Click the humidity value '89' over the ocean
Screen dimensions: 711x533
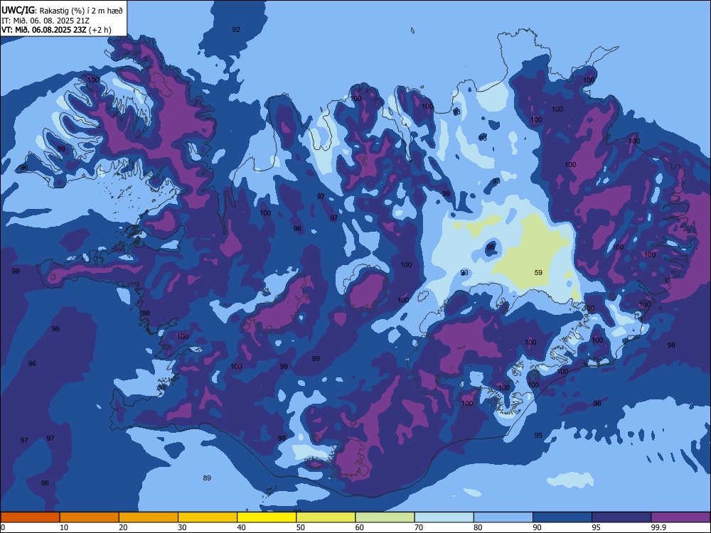[207, 478]
